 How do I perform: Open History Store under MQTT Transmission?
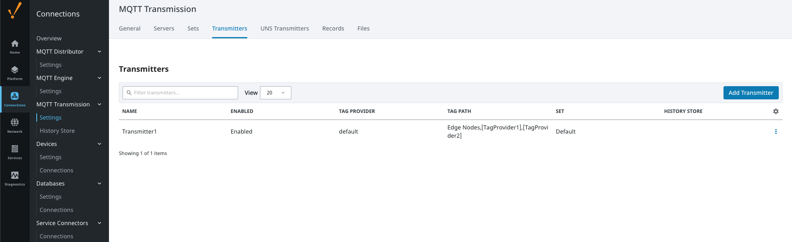57,131
